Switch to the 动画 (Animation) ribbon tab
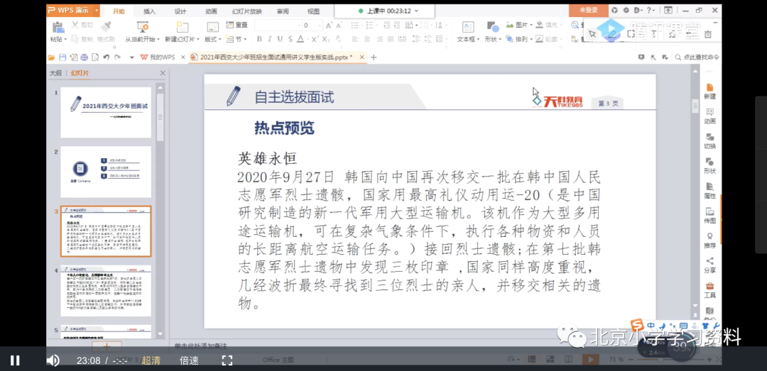Viewport: 767px width, 371px height. click(211, 11)
